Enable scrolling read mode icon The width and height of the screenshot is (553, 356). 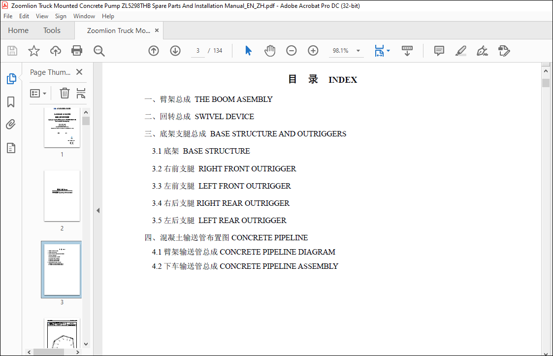[407, 51]
